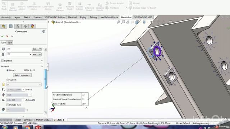Open Connectors help question mark
Viewport: 230px width, 129px height.
pyautogui.click(x=43, y=32)
